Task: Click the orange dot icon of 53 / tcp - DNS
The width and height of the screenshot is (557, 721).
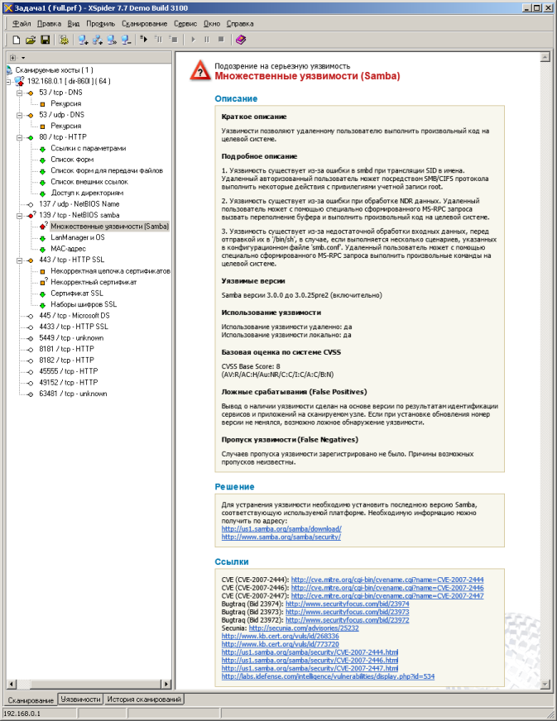Action: click(31, 93)
